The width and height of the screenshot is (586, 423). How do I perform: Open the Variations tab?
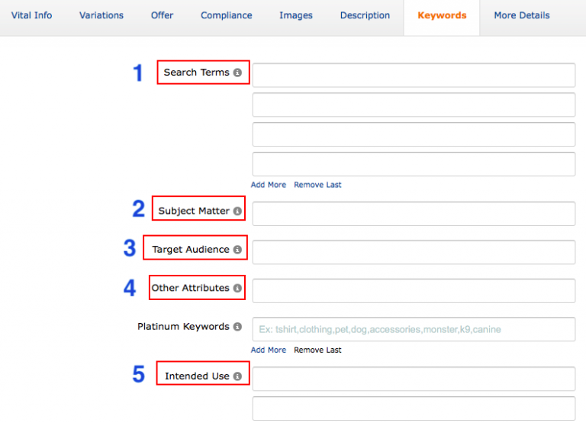101,15
